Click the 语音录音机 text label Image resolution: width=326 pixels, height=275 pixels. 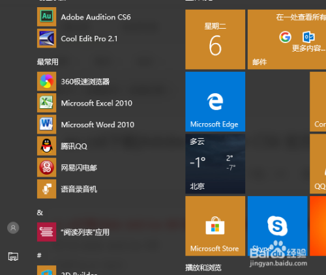(x=79, y=189)
